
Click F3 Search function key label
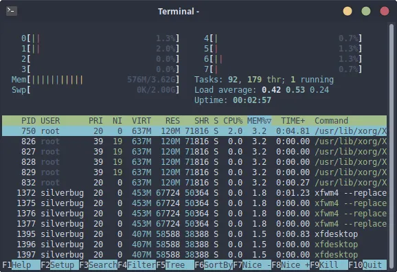[98, 265]
